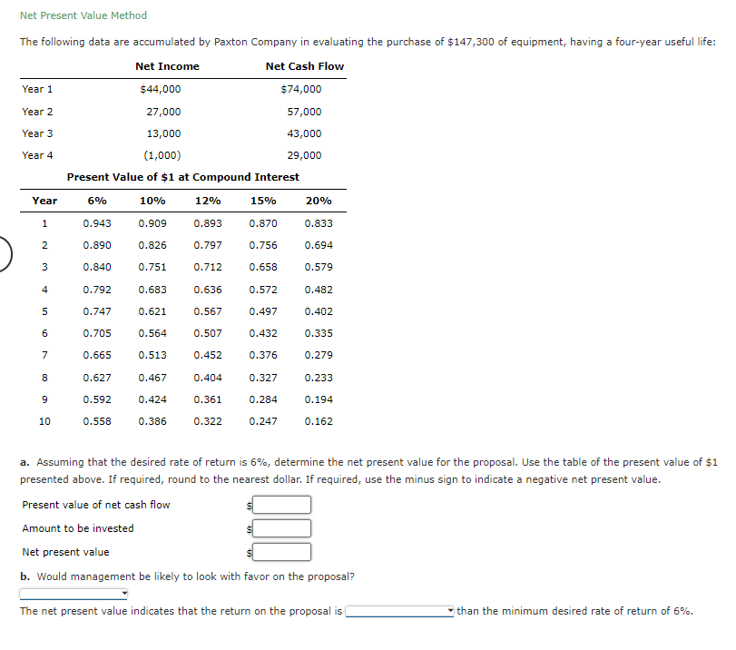
Task: Click the Net Cash Flow column header
Action: click(x=304, y=66)
